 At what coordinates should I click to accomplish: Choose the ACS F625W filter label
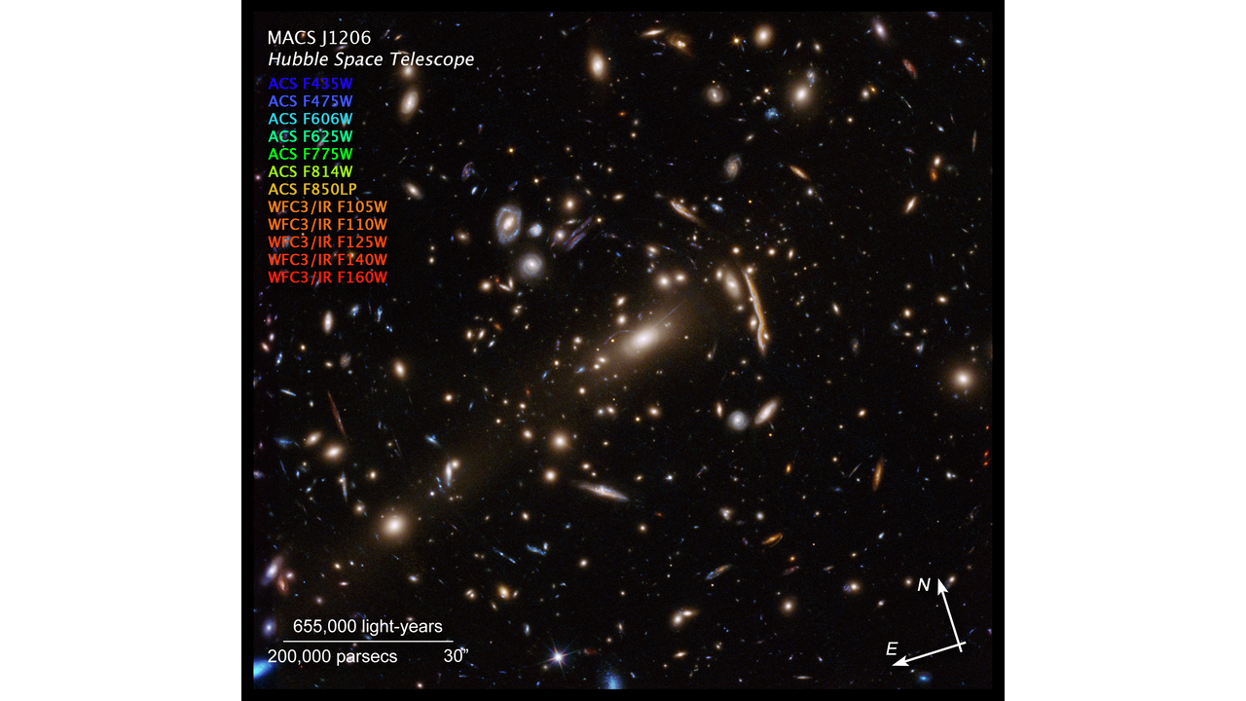[310, 136]
